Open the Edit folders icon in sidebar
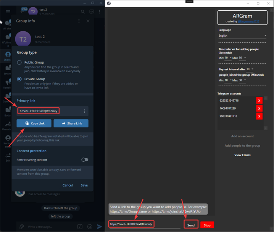The height and width of the screenshot is (232, 274). tap(8, 157)
